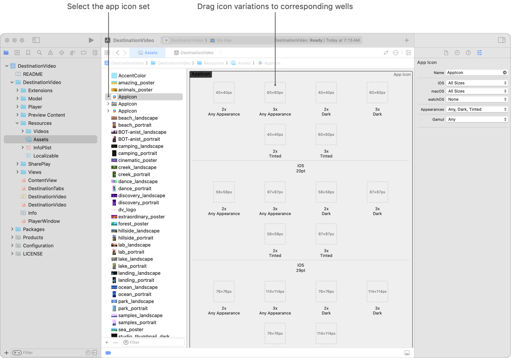This screenshot has width=511, height=358.
Task: Click the asset Name text field
Action: pos(473,73)
